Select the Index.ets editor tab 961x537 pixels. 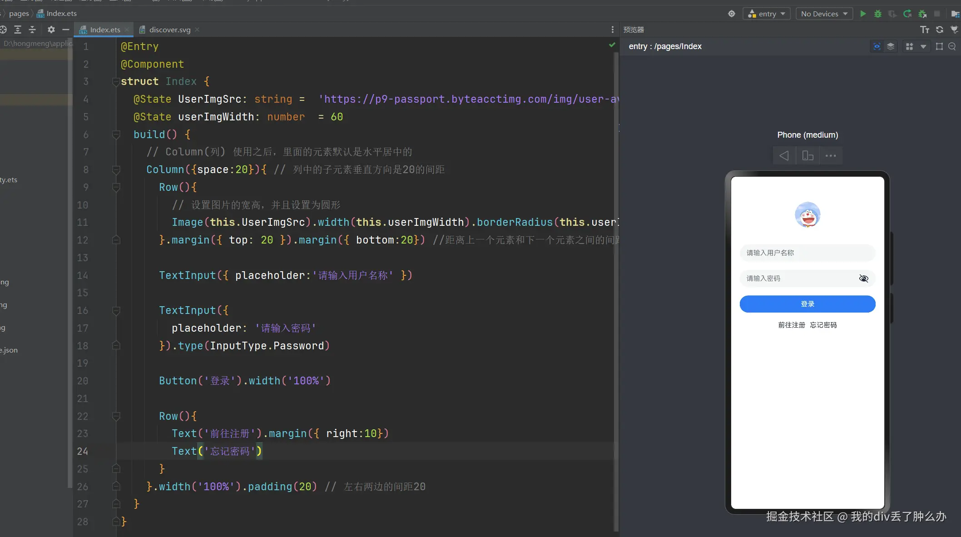[104, 30]
